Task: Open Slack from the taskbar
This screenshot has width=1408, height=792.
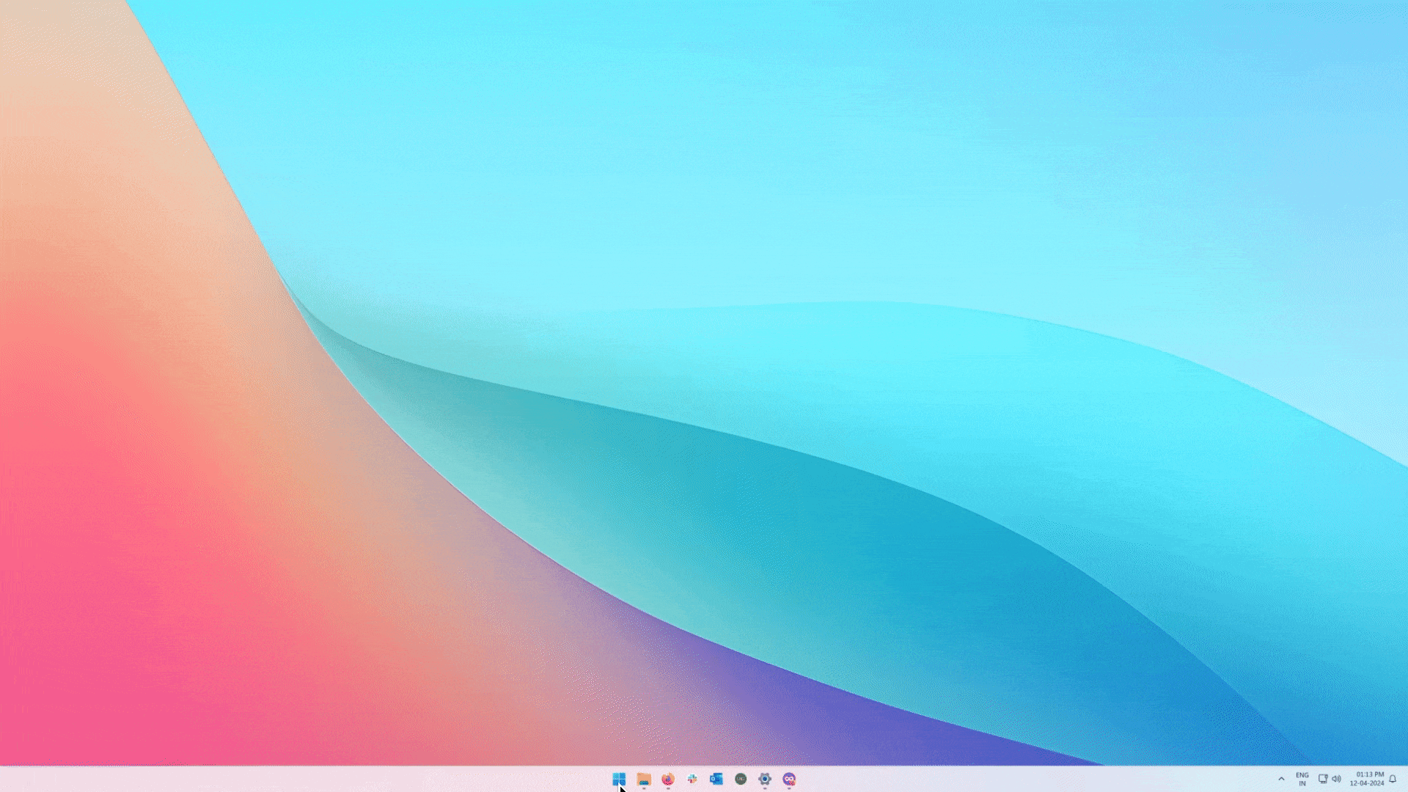Action: pyautogui.click(x=692, y=779)
